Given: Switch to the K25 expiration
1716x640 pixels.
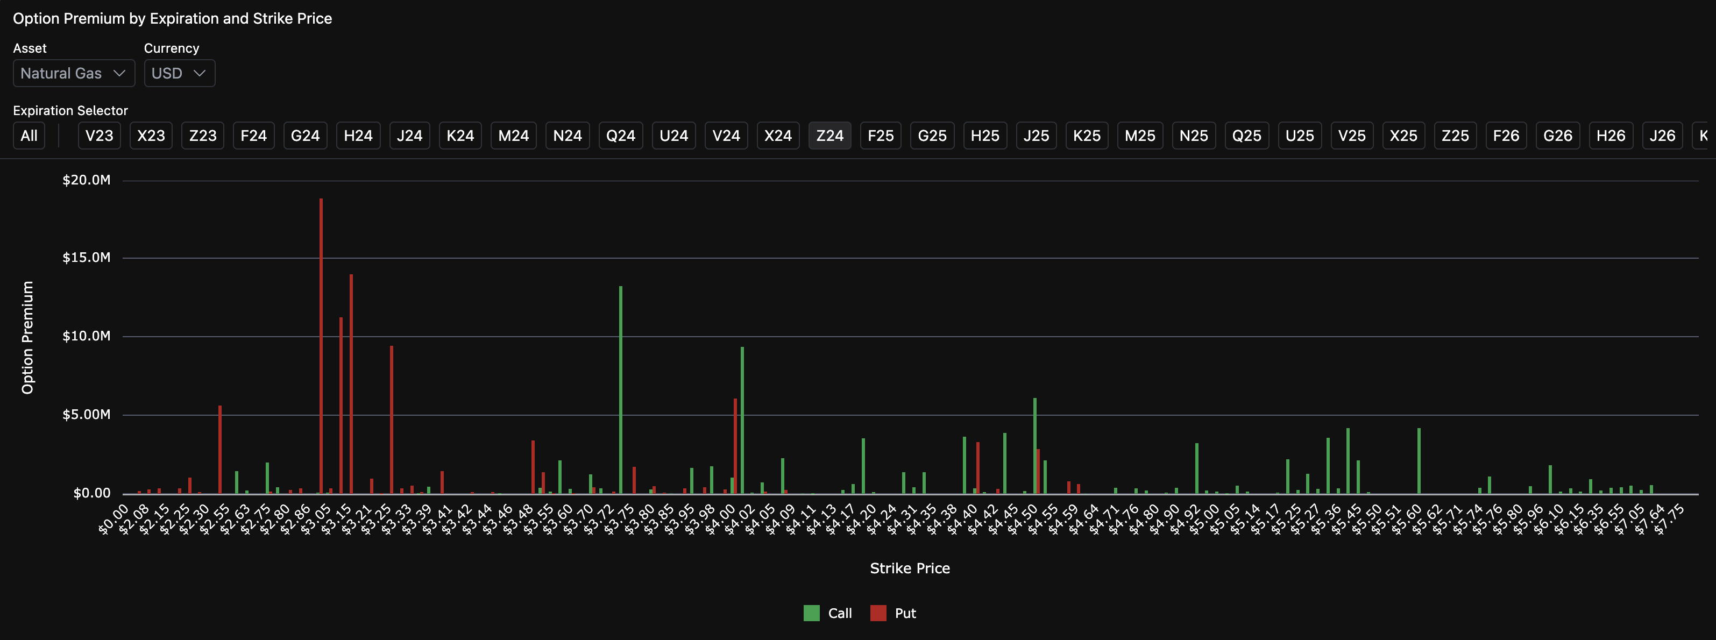Looking at the screenshot, I should 1087,136.
